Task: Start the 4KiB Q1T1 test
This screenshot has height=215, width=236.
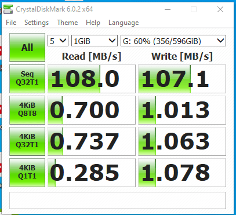Action: (x=27, y=173)
